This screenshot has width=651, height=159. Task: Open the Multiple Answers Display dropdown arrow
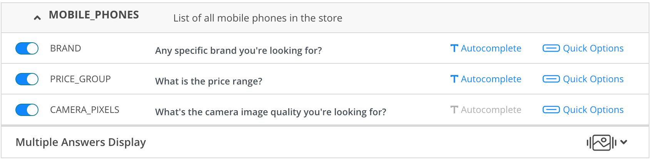pos(624,142)
